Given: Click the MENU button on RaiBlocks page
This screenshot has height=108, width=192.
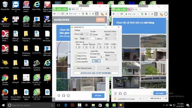Looking at the screenshot, I should [100, 19].
